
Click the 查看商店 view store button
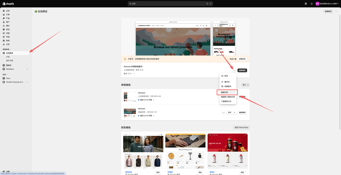pos(328,11)
